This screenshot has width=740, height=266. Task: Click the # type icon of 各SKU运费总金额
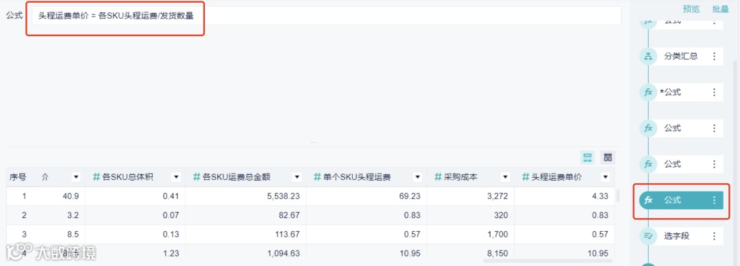tap(197, 177)
